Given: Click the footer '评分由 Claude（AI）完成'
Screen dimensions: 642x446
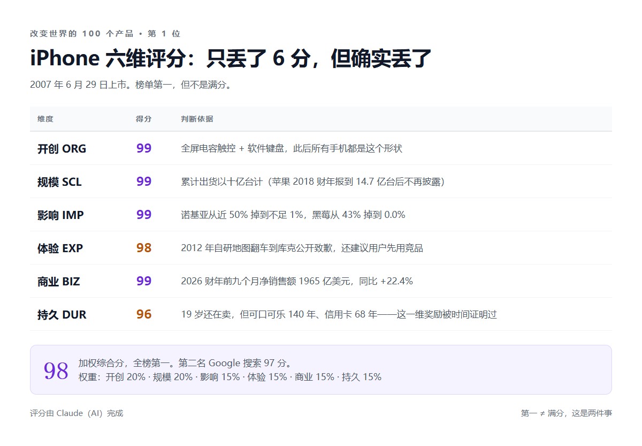Looking at the screenshot, I should pos(77,413).
